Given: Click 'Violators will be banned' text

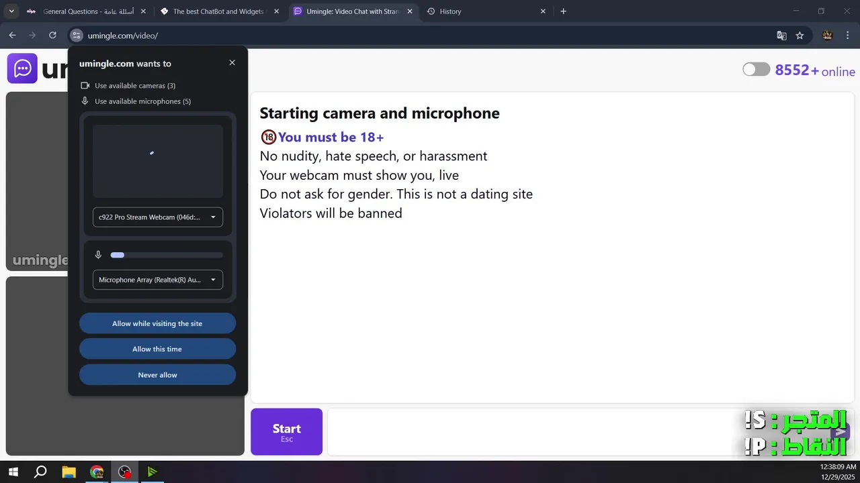Looking at the screenshot, I should pyautogui.click(x=331, y=213).
